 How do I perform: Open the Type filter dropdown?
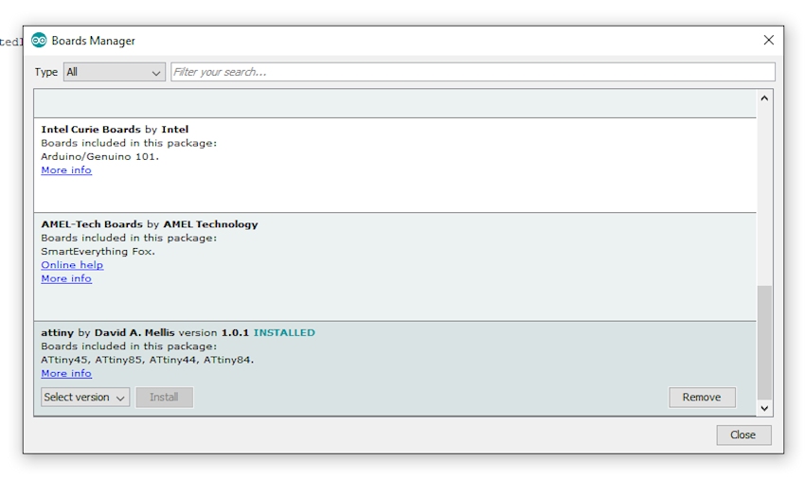point(114,72)
